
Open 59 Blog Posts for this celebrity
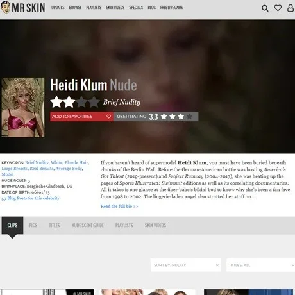pos(31,198)
